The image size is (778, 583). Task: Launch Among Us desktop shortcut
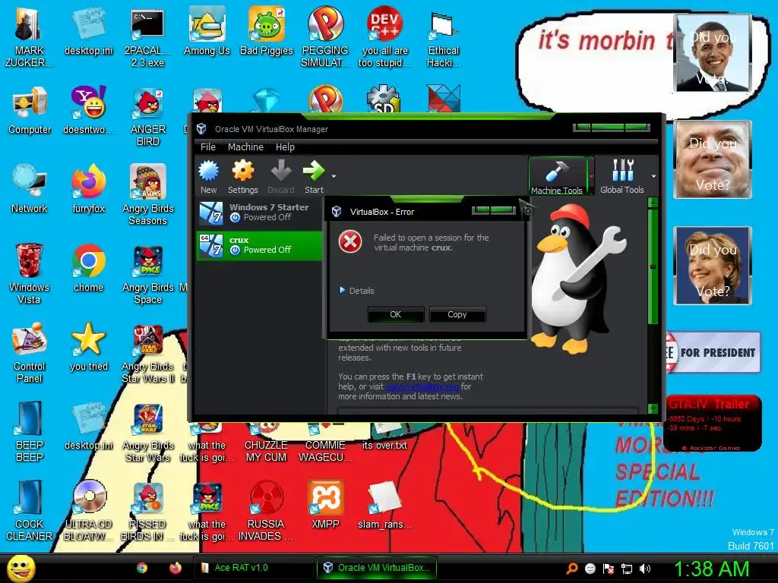click(207, 32)
